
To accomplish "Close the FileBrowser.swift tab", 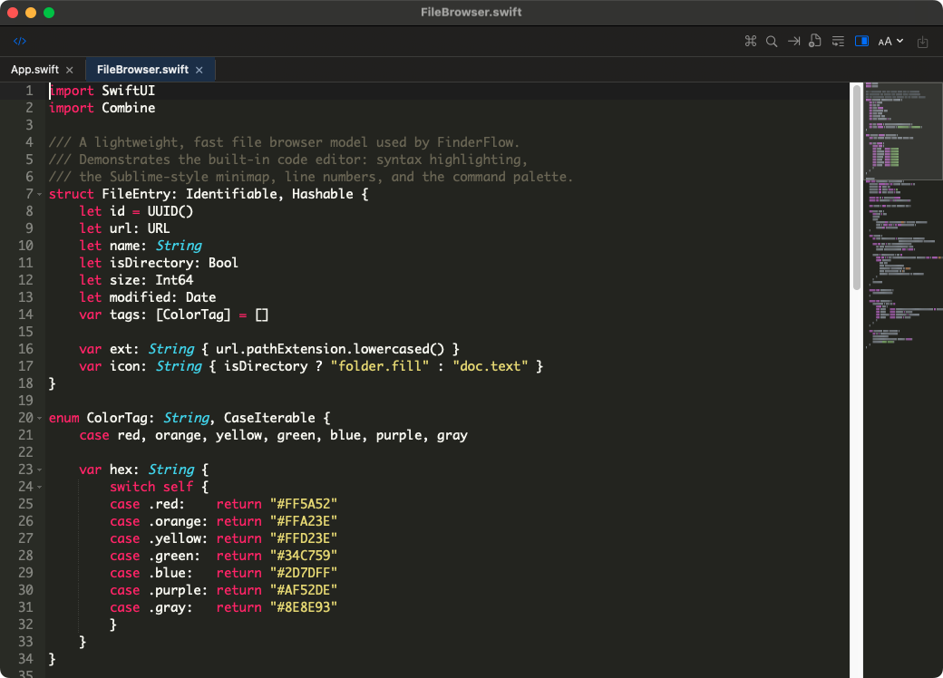I will coord(199,71).
